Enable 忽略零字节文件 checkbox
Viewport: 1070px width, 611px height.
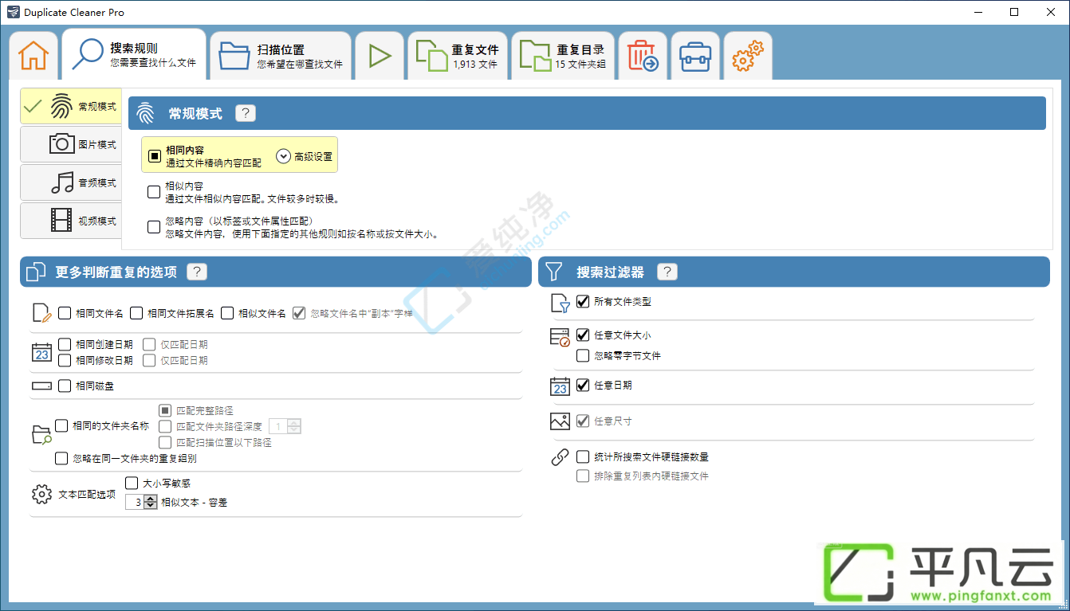coord(583,355)
